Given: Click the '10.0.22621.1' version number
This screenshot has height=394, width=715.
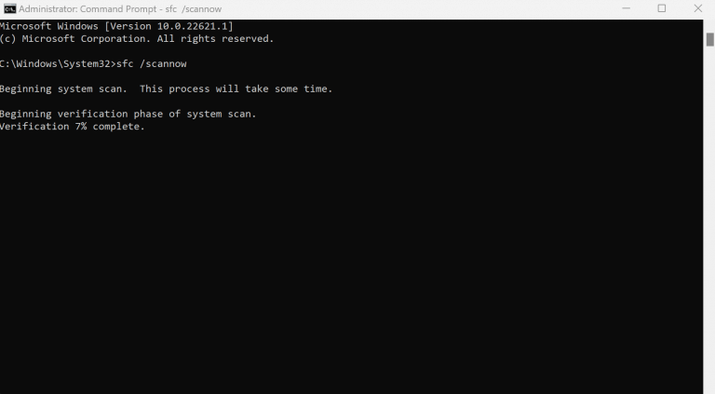Looking at the screenshot, I should (192, 26).
